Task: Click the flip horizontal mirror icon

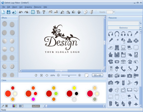Action: 74,12
